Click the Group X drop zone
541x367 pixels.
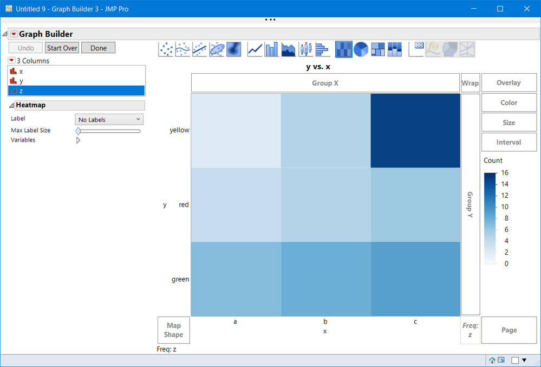point(325,83)
